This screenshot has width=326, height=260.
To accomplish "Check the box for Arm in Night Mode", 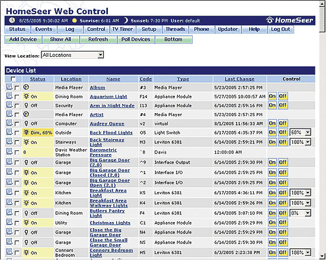I will tap(17, 106).
